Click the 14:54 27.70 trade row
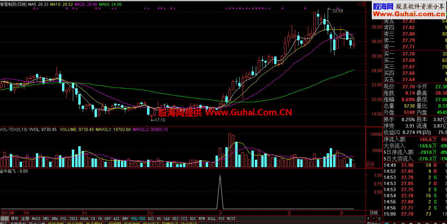 (x=415, y=196)
